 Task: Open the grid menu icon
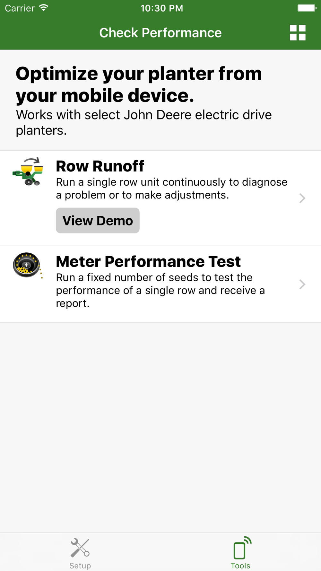(298, 32)
